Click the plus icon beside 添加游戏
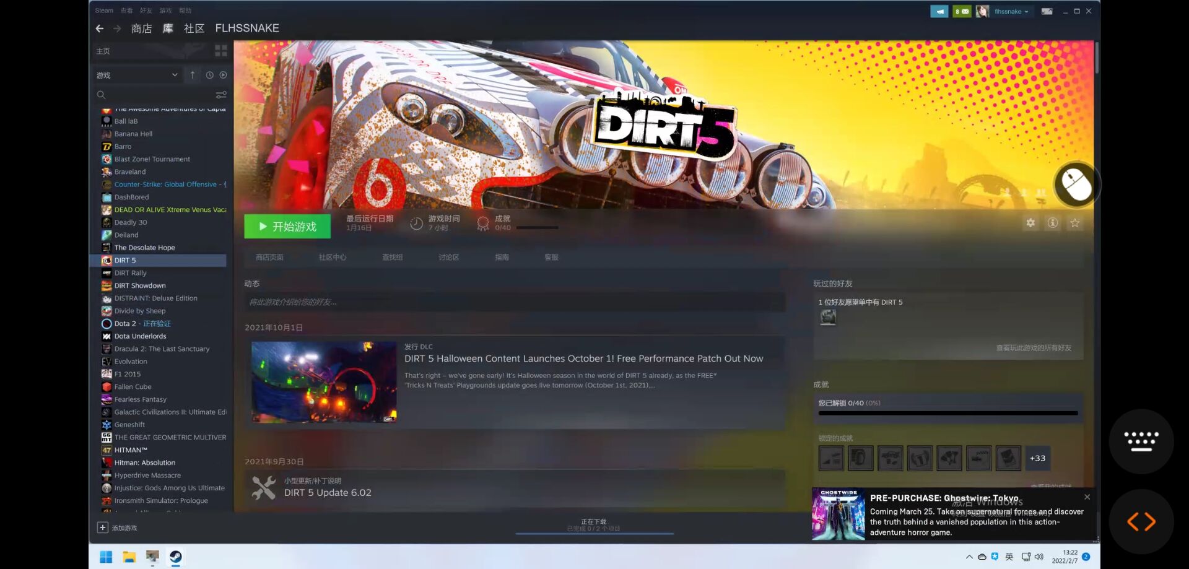Image resolution: width=1189 pixels, height=569 pixels. tap(103, 528)
